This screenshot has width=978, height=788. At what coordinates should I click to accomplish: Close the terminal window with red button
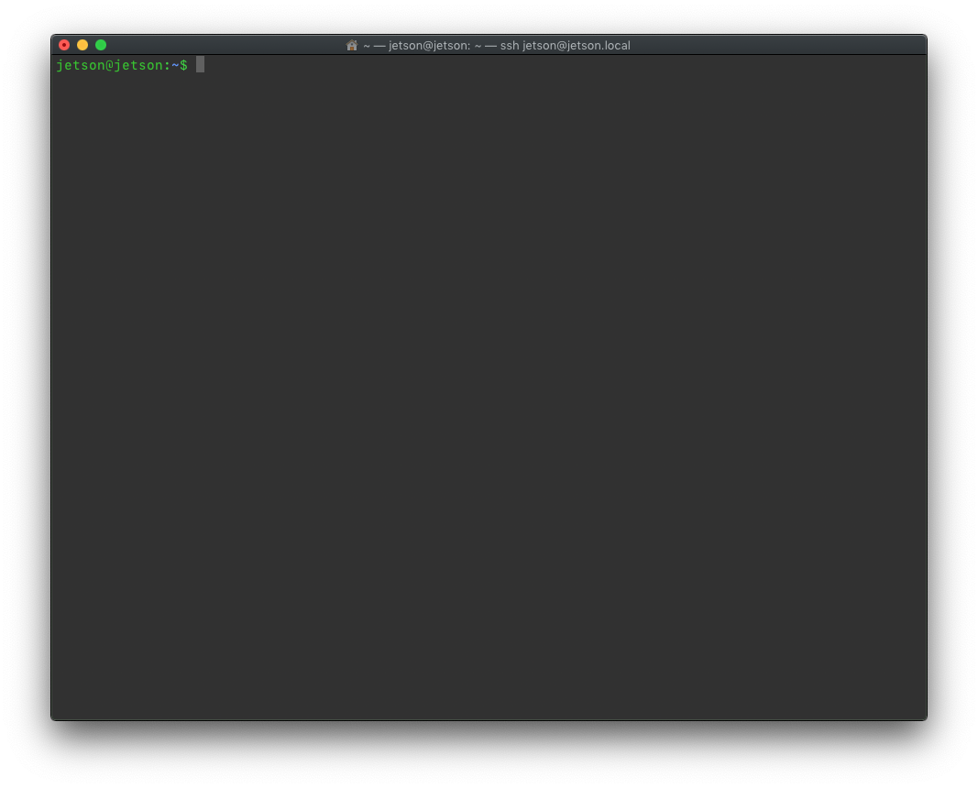point(64,45)
